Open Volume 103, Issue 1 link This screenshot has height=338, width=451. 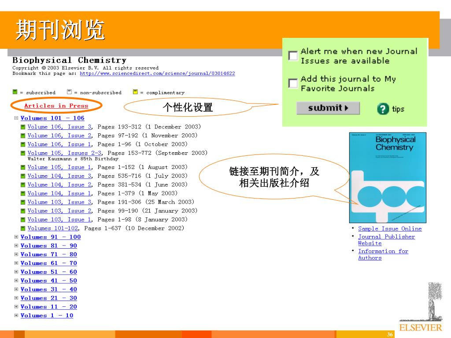(x=60, y=220)
